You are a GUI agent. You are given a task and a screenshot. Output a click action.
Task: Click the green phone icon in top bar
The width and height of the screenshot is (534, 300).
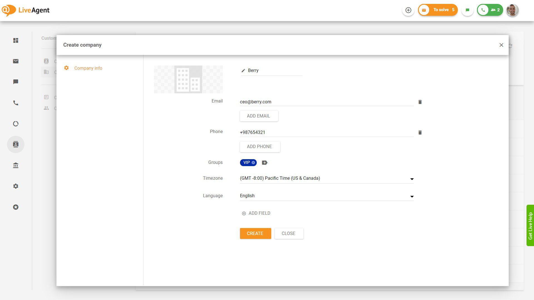[483, 10]
